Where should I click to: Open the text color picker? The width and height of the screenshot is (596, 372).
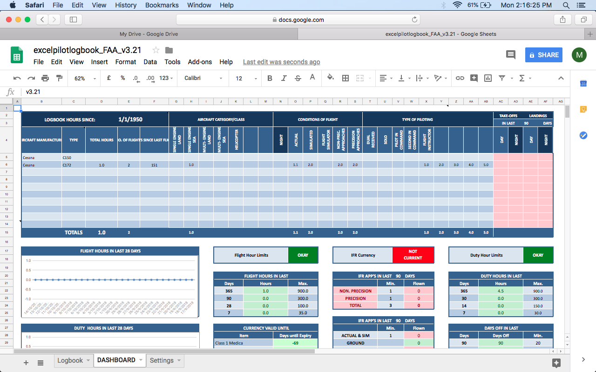click(312, 78)
